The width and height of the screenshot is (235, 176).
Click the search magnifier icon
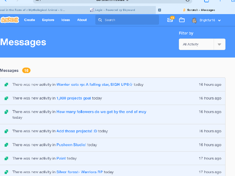pos(100,20)
